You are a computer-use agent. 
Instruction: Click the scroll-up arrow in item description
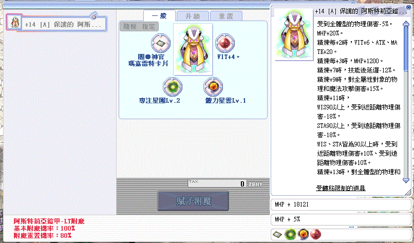(406, 24)
